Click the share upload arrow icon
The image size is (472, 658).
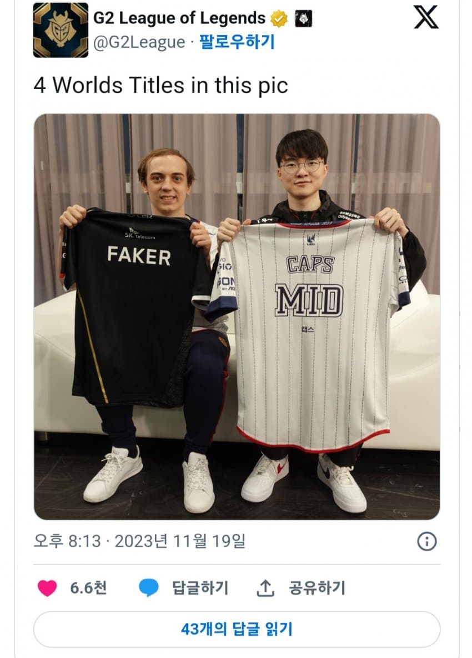point(265,588)
